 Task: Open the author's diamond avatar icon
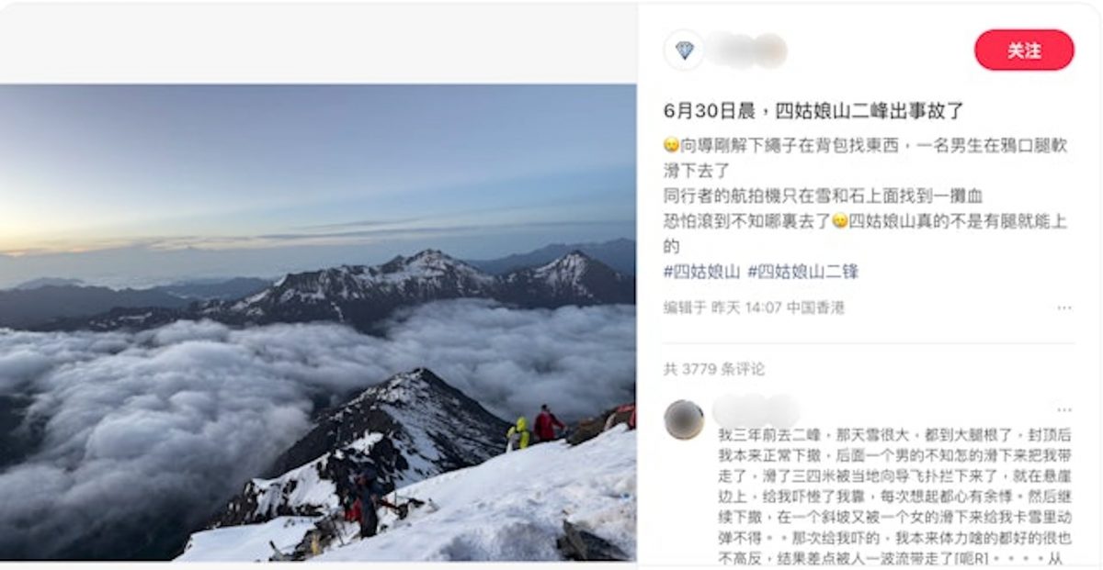[x=684, y=50]
